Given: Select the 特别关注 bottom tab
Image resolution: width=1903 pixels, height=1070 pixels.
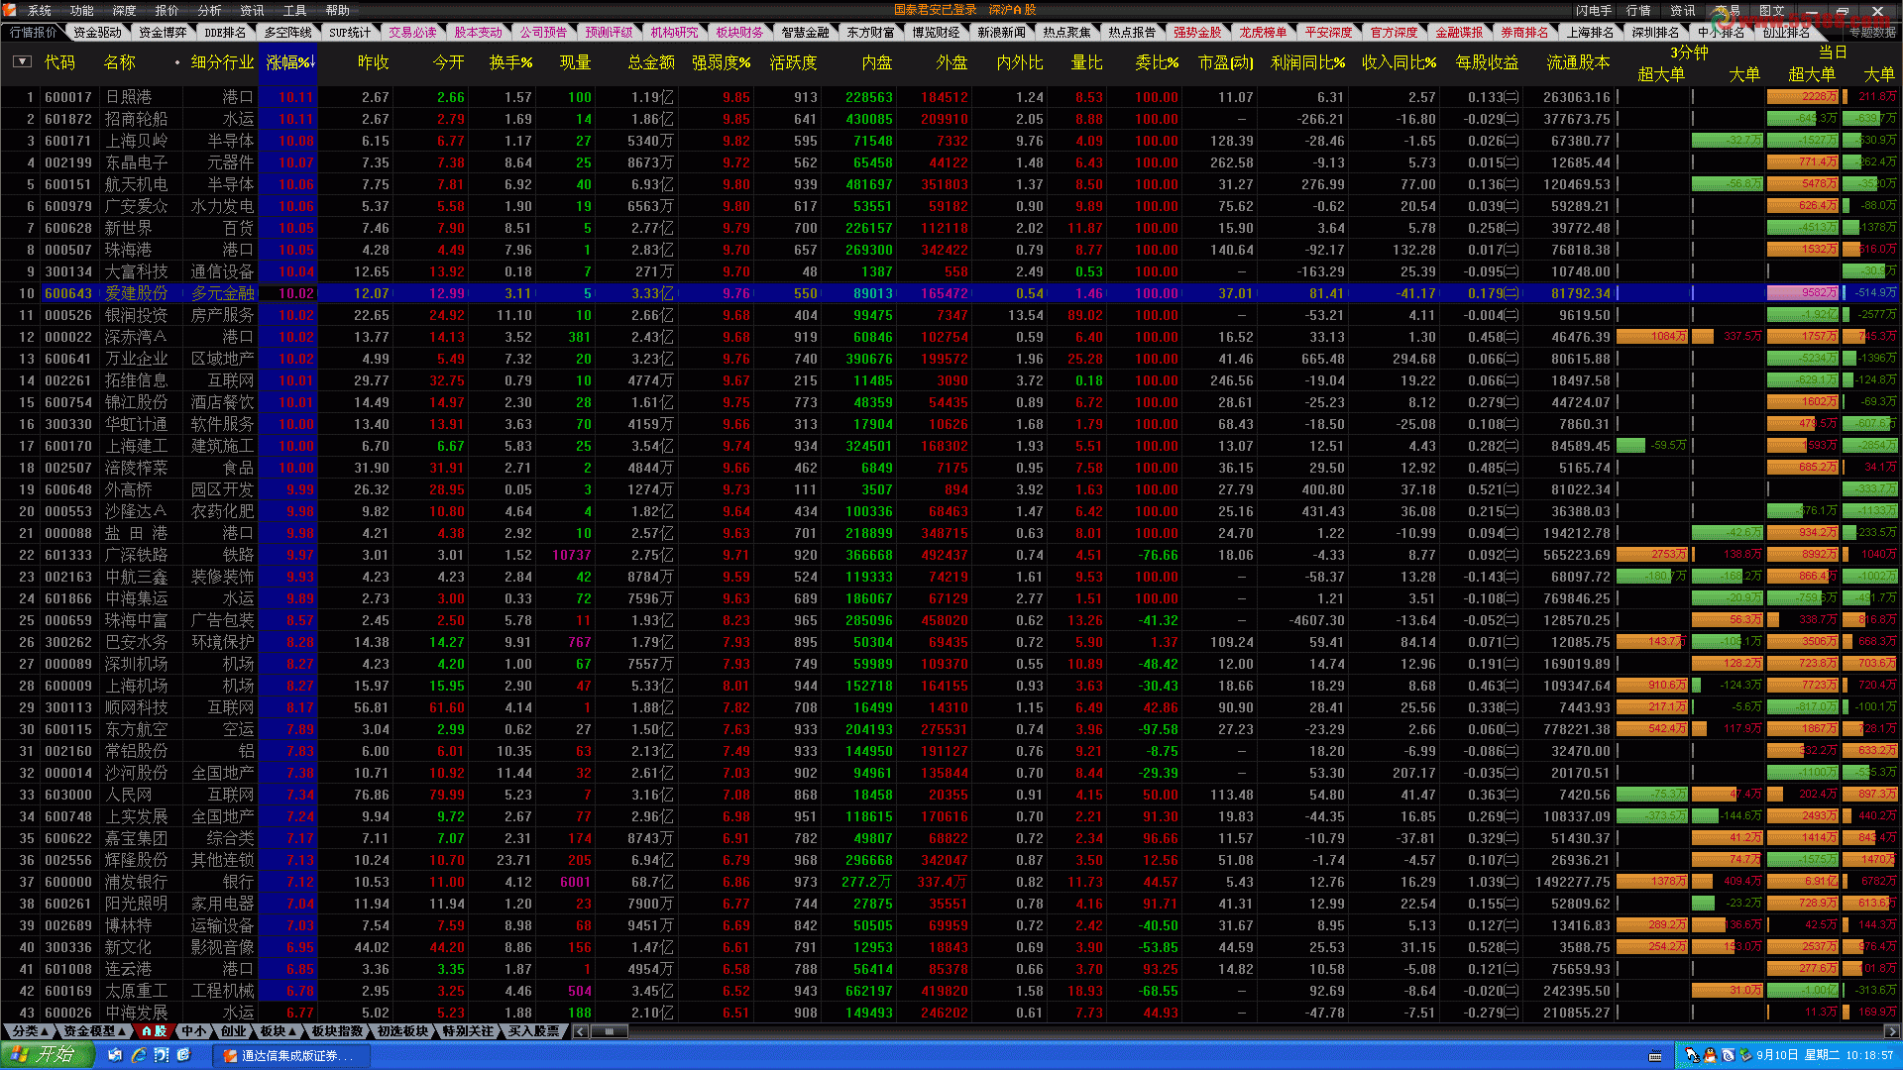Looking at the screenshot, I should [x=468, y=1031].
